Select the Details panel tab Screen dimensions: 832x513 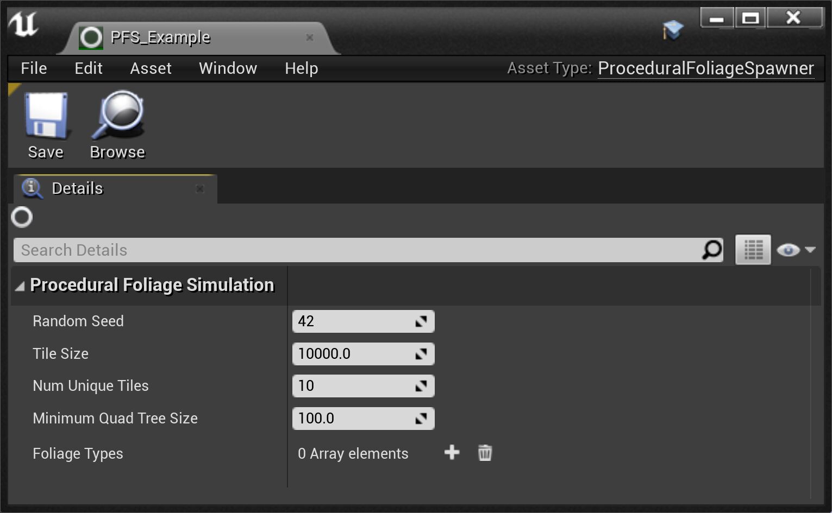click(x=77, y=188)
